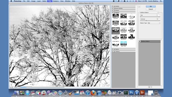Click Finder icon in the dock
This screenshot has height=97, width=172.
coord(17,93)
